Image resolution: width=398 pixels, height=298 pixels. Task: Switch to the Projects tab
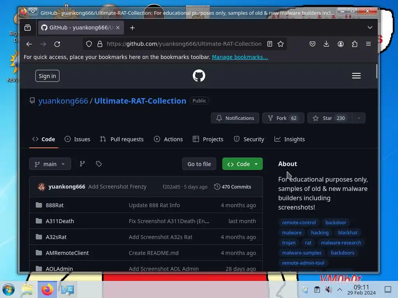pos(208,139)
